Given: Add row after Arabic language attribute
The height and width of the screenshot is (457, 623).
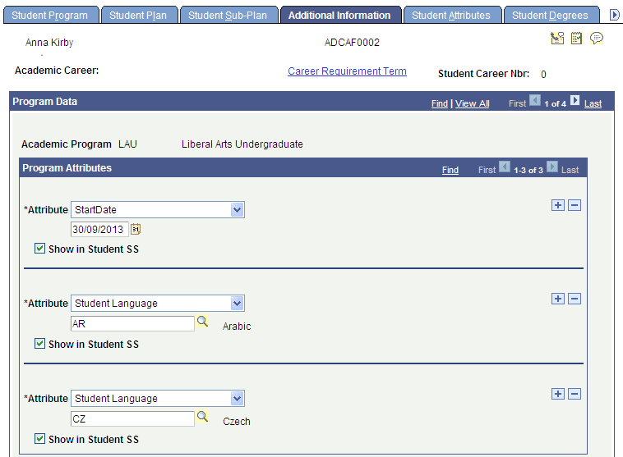Looking at the screenshot, I should tap(558, 299).
